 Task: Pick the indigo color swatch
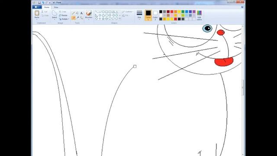click(x=190, y=12)
